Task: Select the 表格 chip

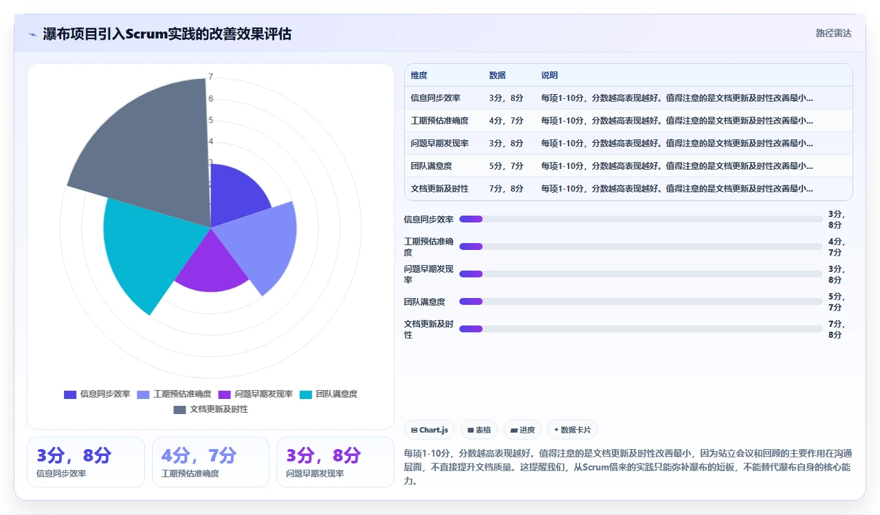Action: coord(479,430)
